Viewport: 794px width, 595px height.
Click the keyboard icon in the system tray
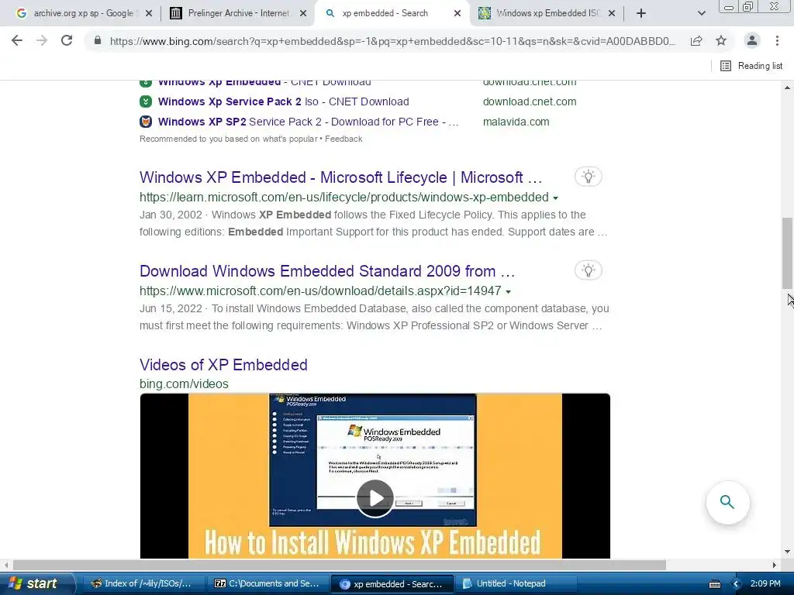[x=714, y=584]
